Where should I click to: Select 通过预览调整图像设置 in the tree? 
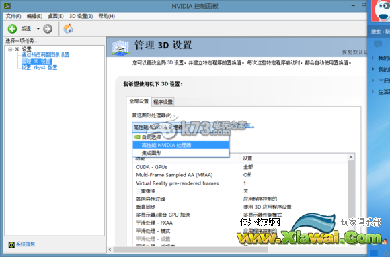(45, 55)
